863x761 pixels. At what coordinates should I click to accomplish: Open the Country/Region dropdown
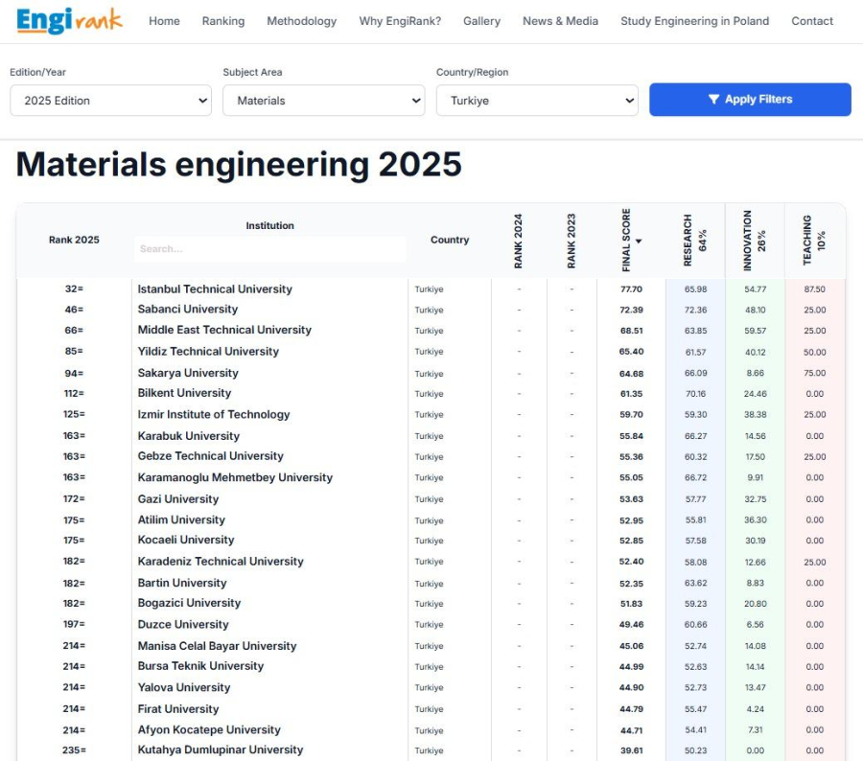(x=536, y=101)
